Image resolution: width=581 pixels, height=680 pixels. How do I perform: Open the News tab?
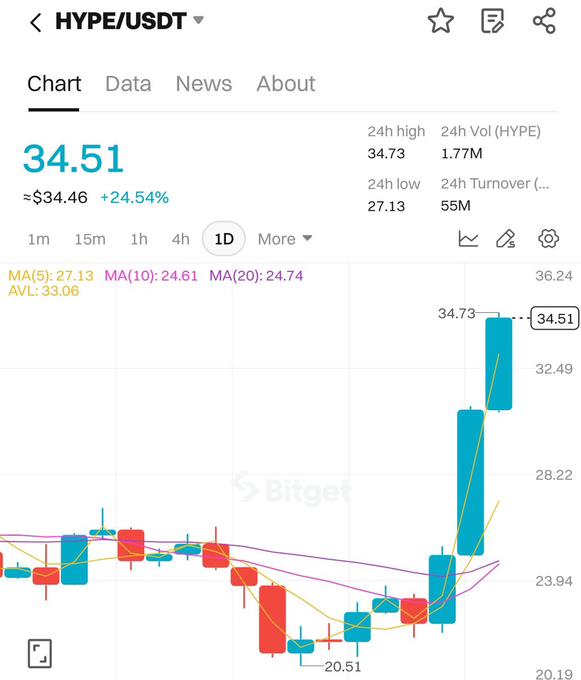point(204,84)
